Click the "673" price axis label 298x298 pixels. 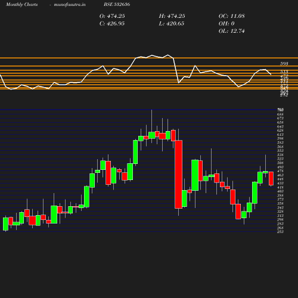click(x=280, y=118)
